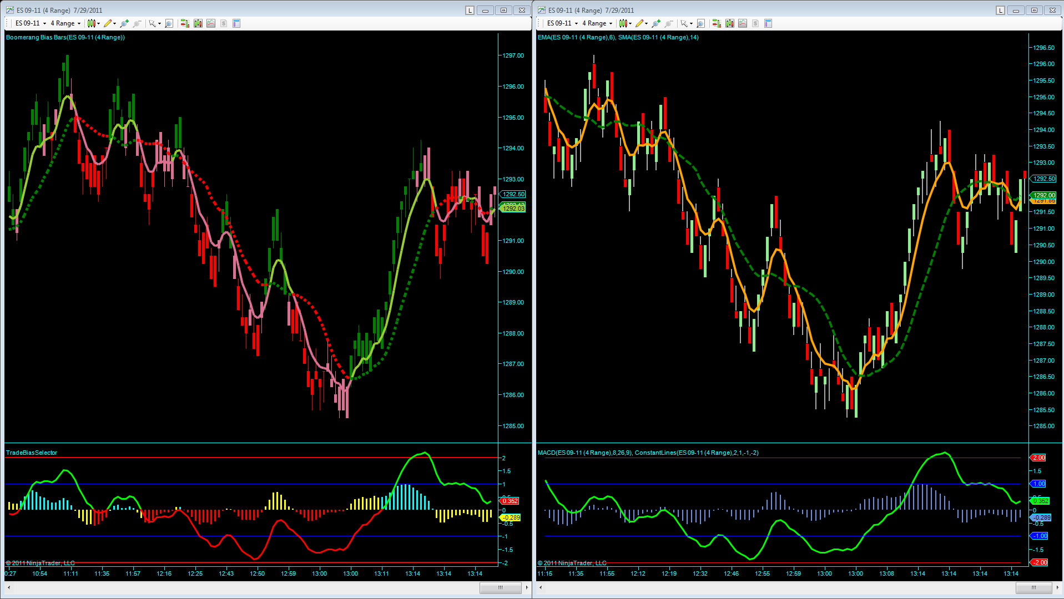Click left chart toolbar drag handle
The width and height of the screenshot is (1064, 599).
click(x=7, y=23)
